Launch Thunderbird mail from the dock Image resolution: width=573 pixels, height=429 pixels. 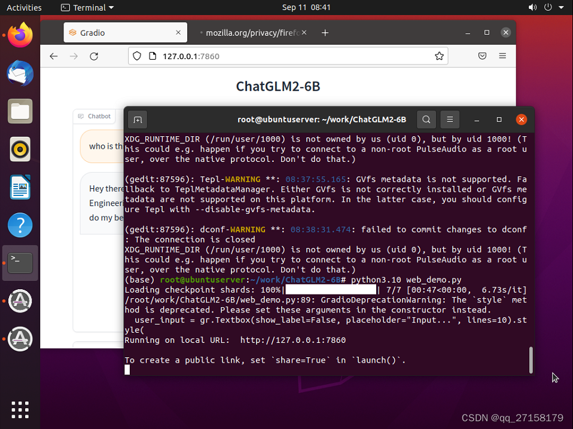20,73
